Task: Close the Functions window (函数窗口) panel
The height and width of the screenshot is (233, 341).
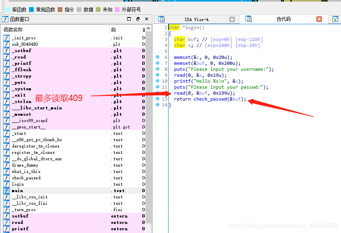Action: coord(147,19)
